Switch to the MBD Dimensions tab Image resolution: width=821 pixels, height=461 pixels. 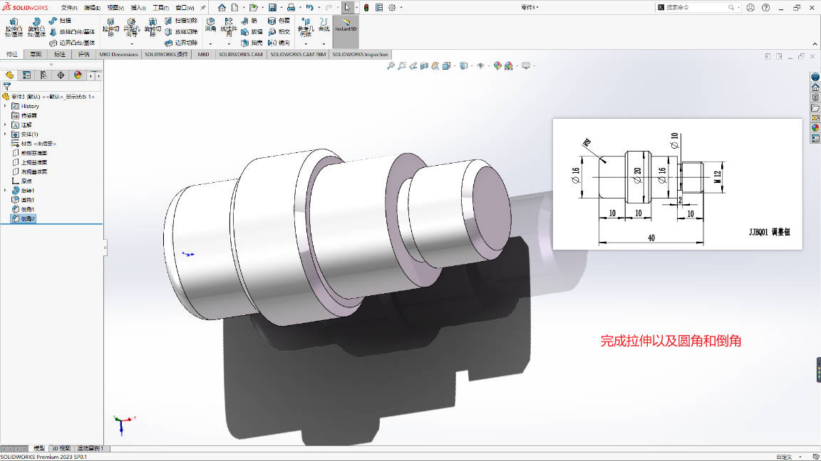tap(118, 54)
